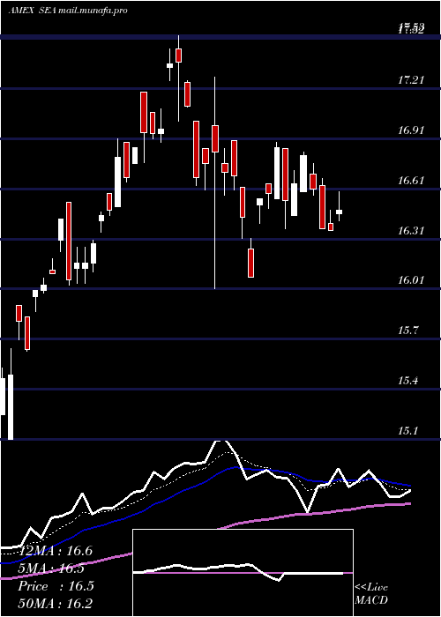Click inside the MACD inset chart box
441x617 pixels.
click(243, 573)
